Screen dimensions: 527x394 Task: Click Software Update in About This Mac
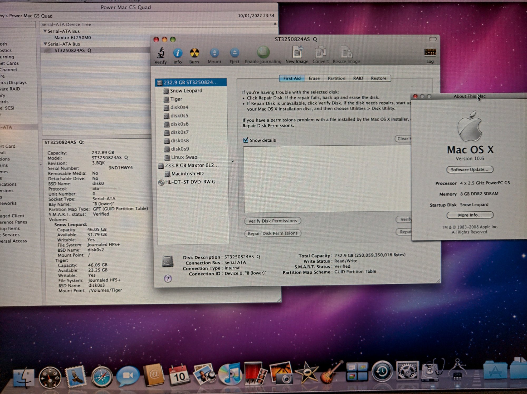[x=470, y=169]
